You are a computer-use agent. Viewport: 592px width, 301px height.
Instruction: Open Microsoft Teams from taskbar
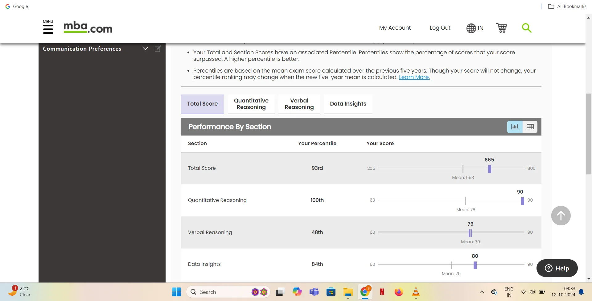click(314, 292)
